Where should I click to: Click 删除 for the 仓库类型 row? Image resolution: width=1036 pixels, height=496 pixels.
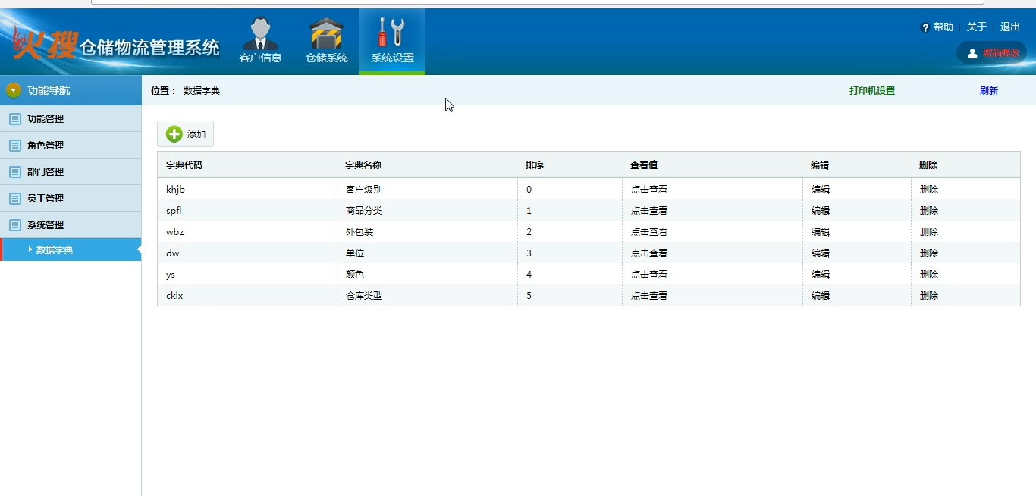tap(928, 296)
